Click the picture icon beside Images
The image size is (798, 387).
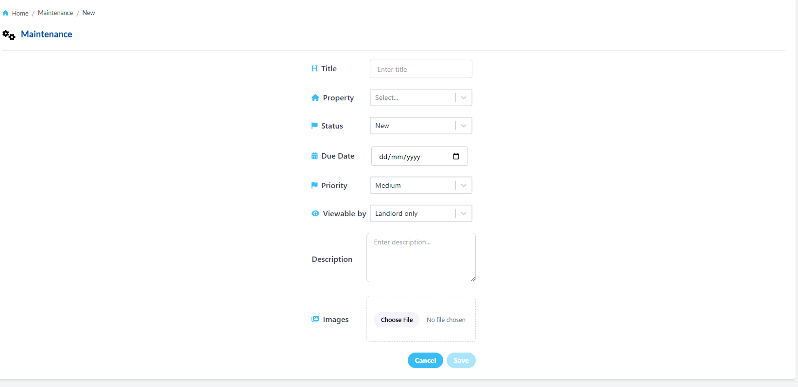tap(315, 319)
